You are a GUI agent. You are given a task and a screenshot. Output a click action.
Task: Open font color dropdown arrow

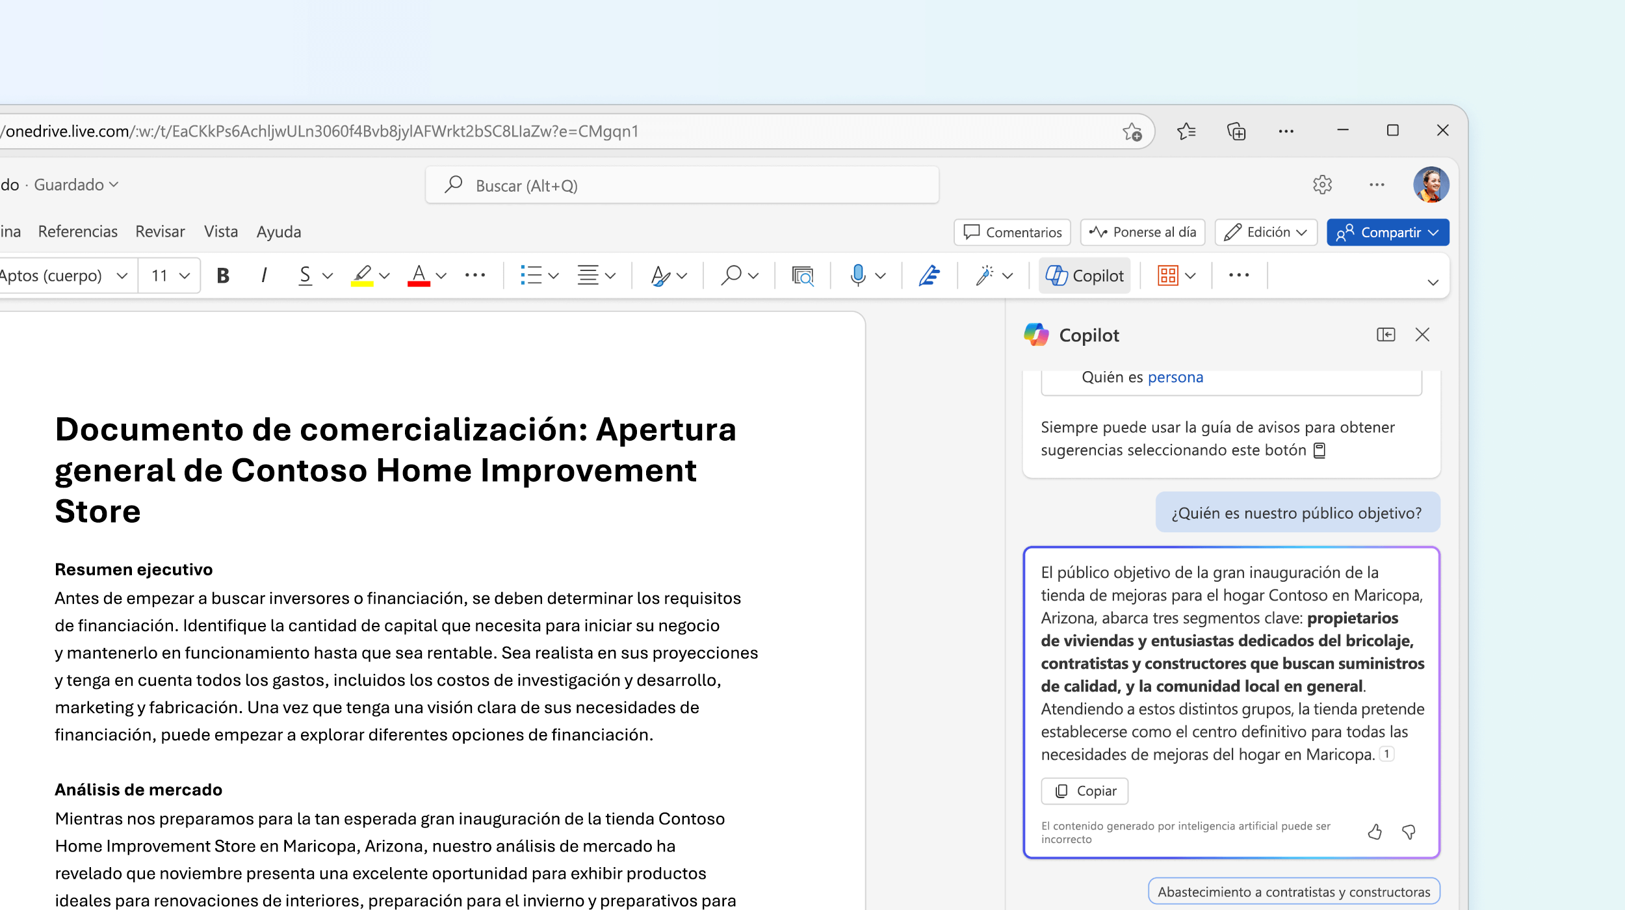441,276
